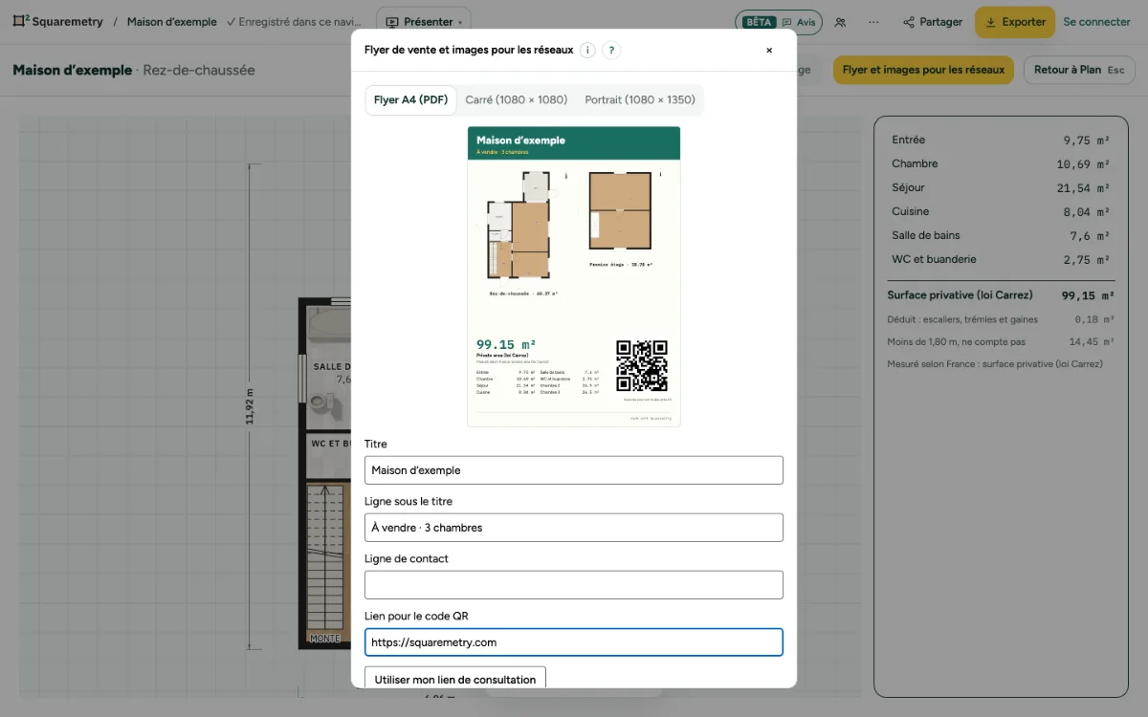Open the flyer dialog info icon
1148x717 pixels.
click(x=587, y=51)
